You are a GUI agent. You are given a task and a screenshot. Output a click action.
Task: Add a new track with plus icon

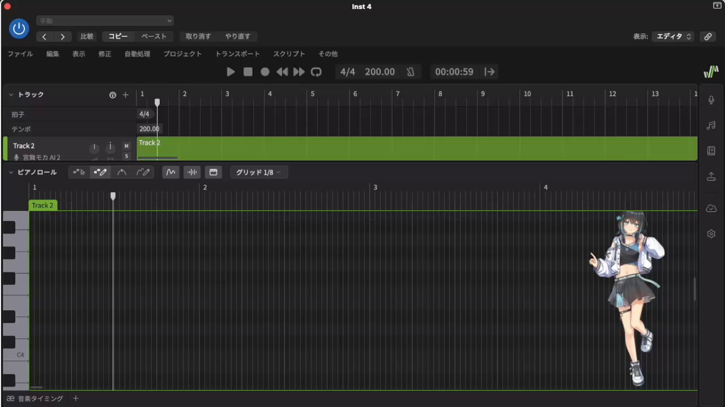tap(126, 95)
